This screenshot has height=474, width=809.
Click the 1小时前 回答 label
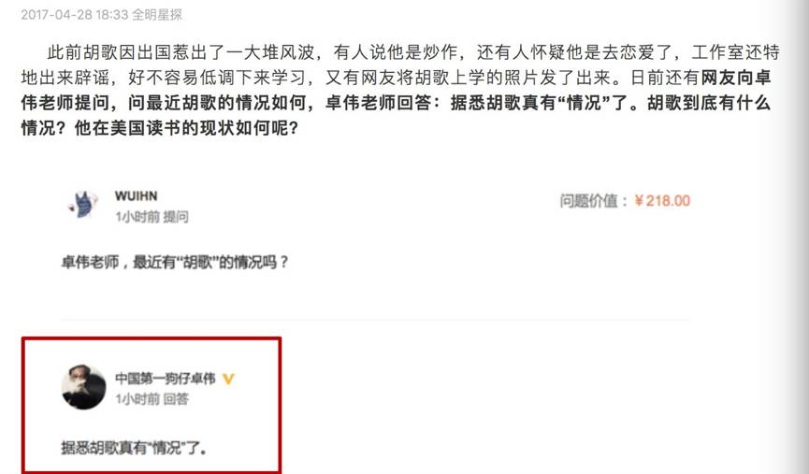tap(152, 398)
